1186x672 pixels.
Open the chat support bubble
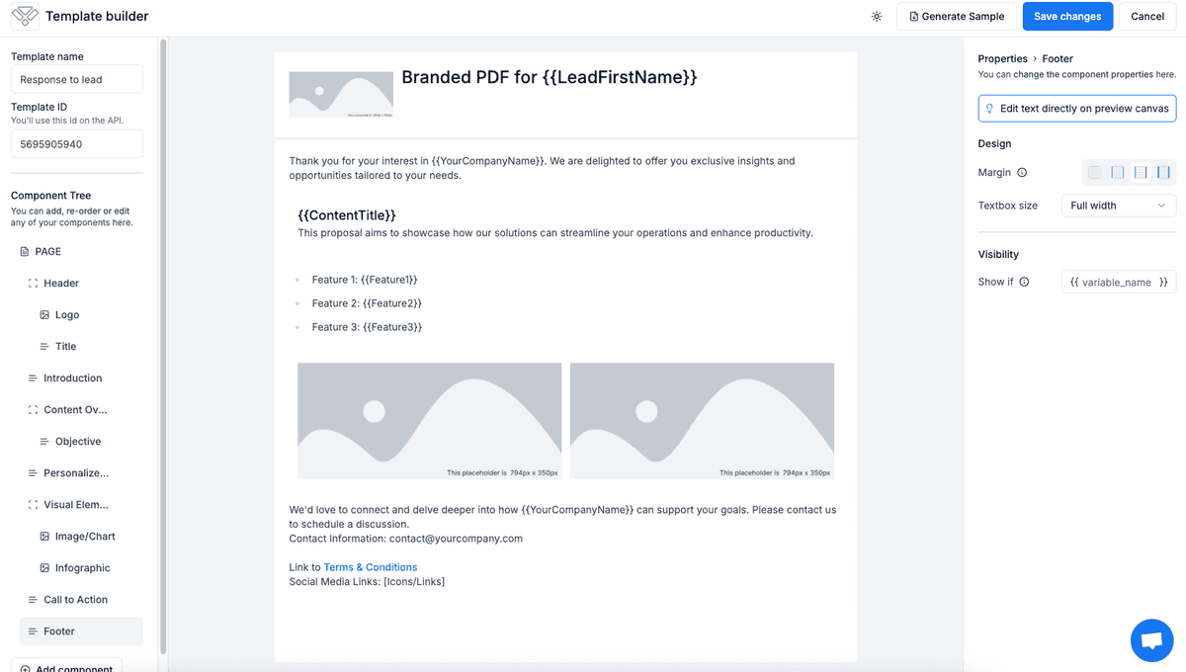[1151, 640]
